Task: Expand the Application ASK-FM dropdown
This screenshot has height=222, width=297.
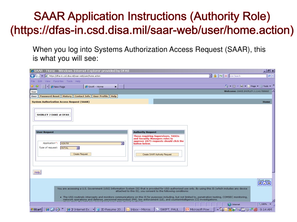Action: pyautogui.click(x=123, y=143)
